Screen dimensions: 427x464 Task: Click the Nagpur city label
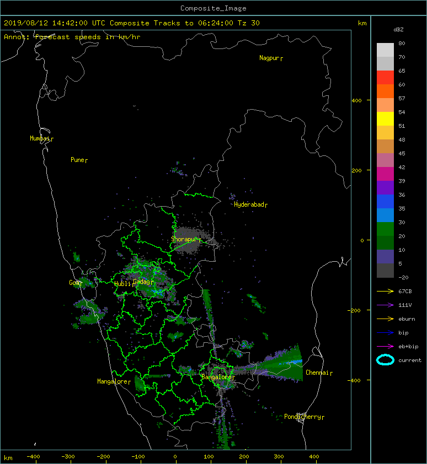coord(269,58)
